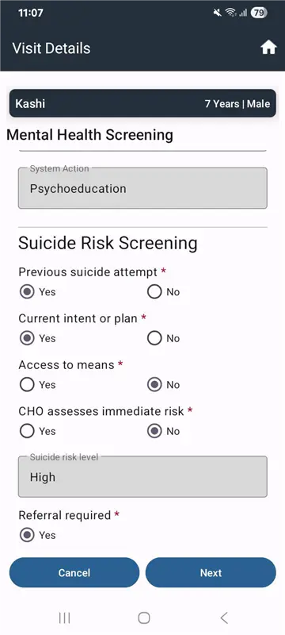Tap the battery indicator in status bar
The height and width of the screenshot is (635, 285).
click(259, 13)
